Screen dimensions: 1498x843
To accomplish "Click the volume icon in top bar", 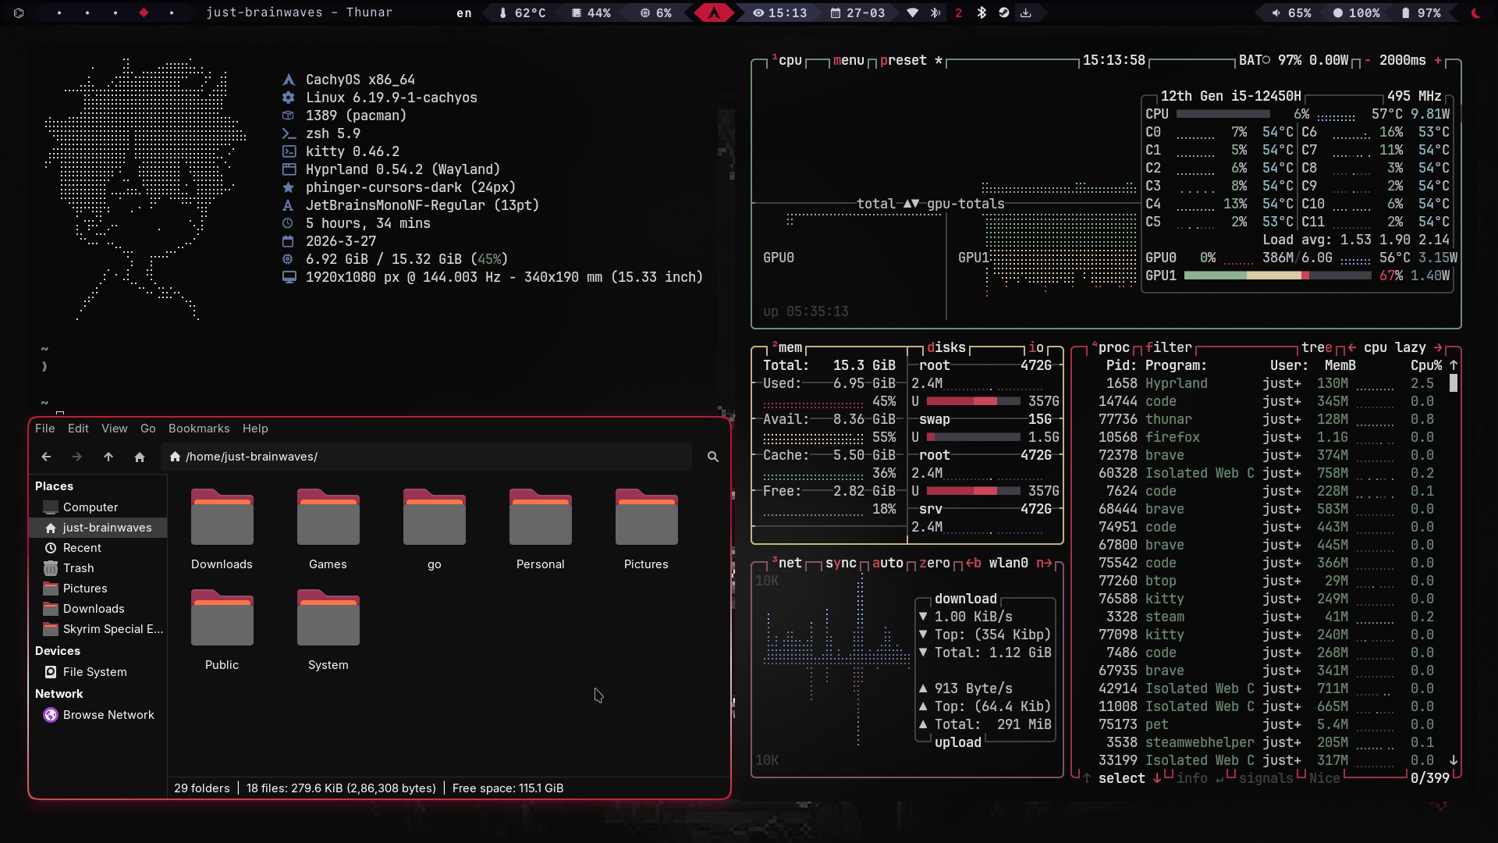I will coord(1276,13).
